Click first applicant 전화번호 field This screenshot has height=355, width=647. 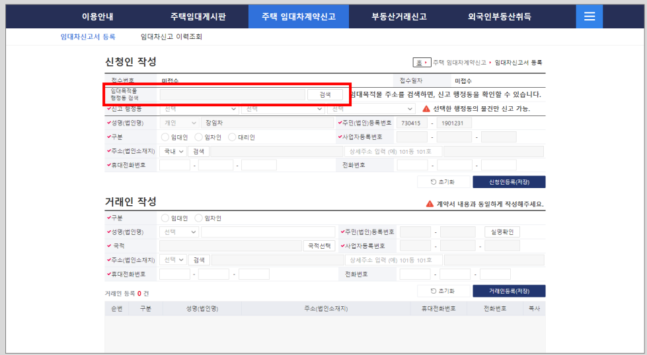(412, 165)
